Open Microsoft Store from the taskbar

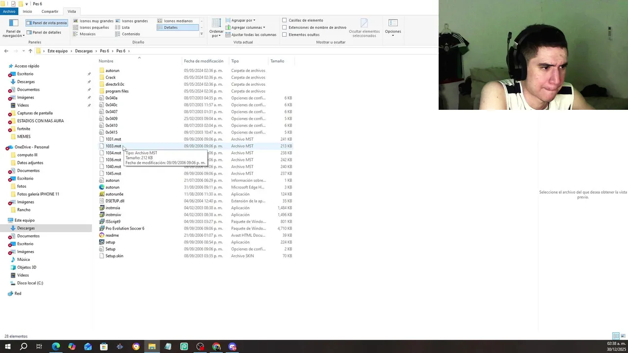tap(104, 347)
